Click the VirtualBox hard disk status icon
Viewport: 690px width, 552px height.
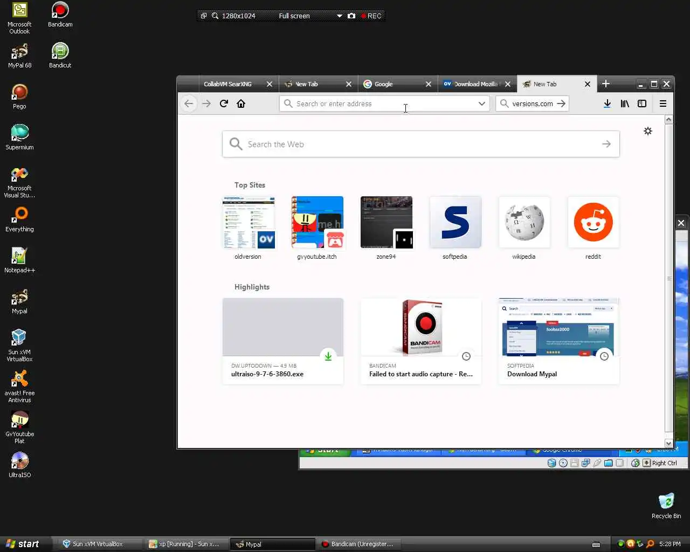(x=551, y=463)
